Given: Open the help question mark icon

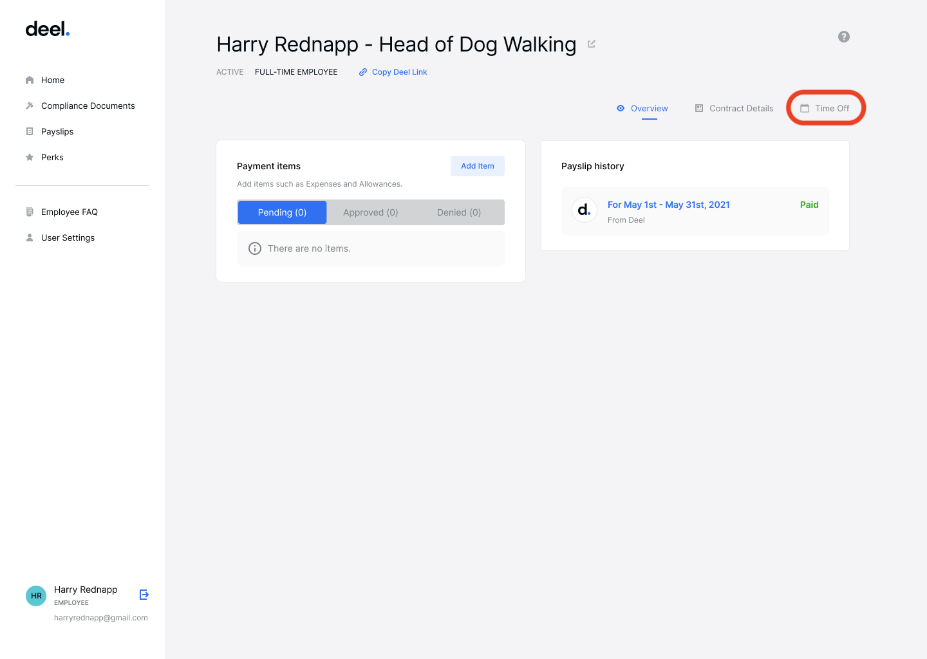Looking at the screenshot, I should tap(844, 37).
